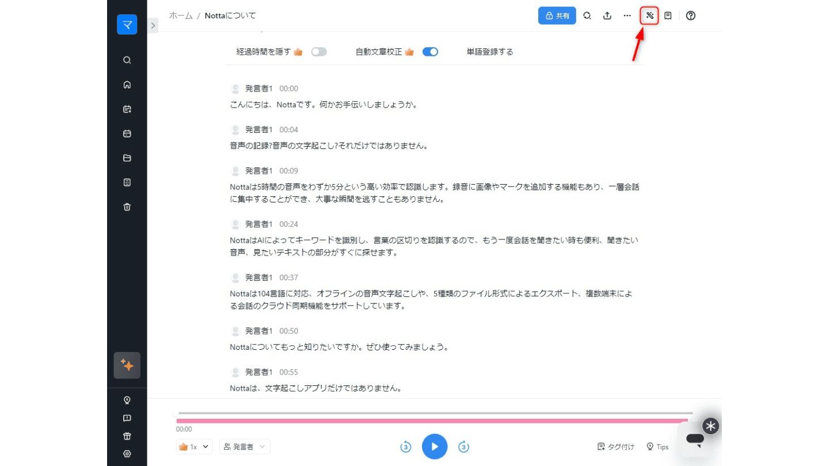Click timestamp 00:09

(289, 171)
